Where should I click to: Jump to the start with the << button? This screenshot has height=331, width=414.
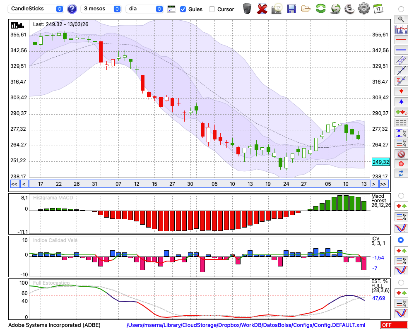(x=14, y=184)
